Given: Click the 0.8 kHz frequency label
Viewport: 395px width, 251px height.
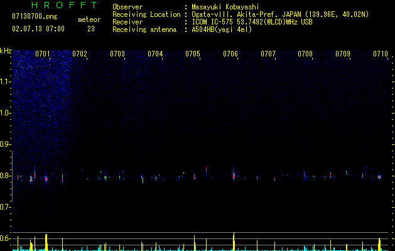Looking at the screenshot, I should click(x=6, y=176).
